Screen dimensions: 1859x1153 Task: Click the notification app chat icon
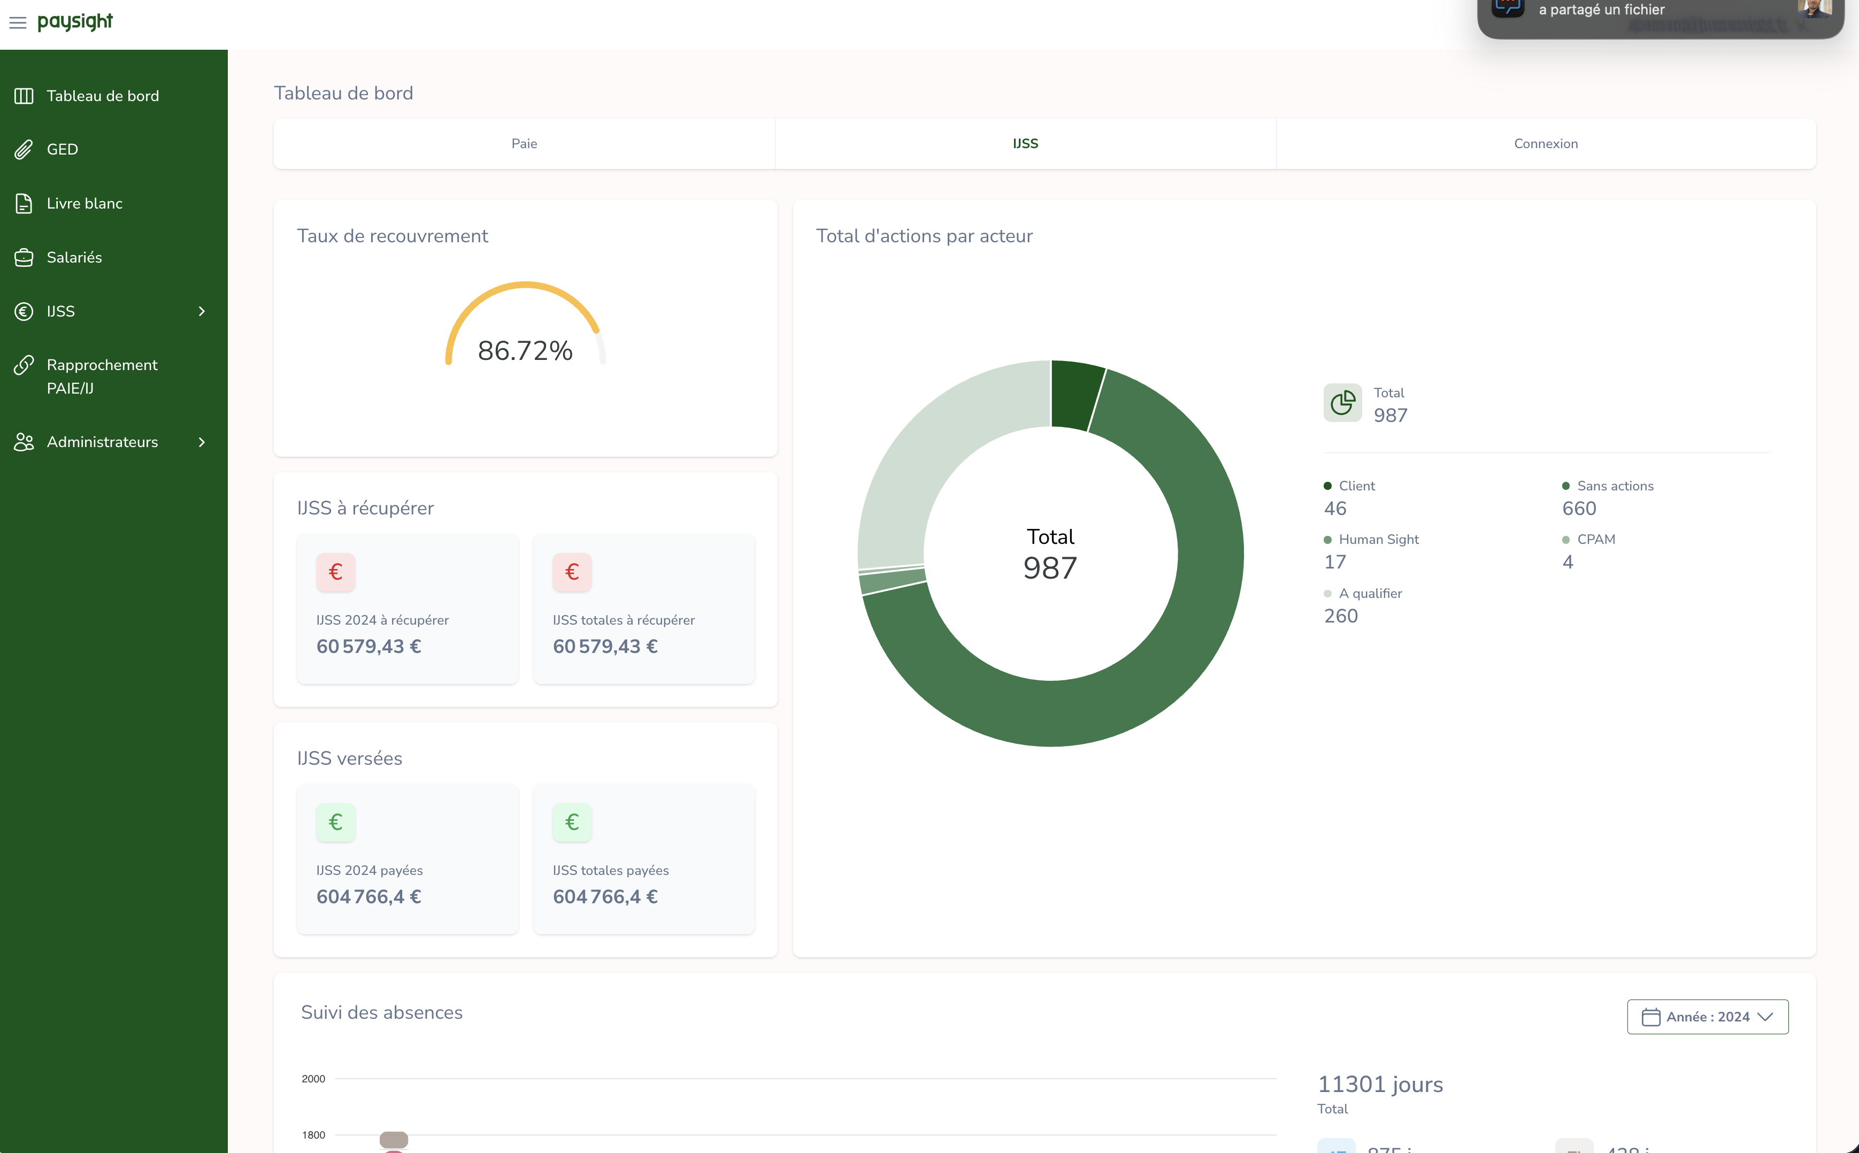tap(1508, 7)
